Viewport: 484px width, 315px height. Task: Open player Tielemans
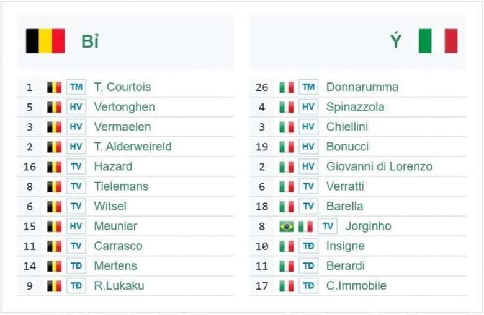(122, 186)
